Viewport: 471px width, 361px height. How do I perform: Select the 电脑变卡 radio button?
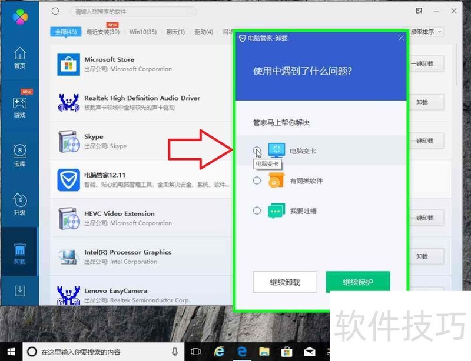(x=257, y=151)
